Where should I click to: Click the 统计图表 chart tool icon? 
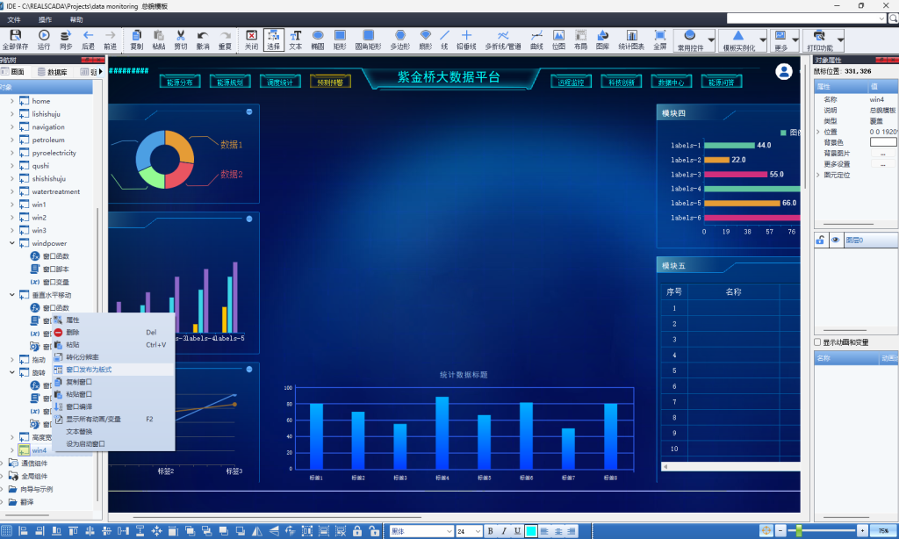coord(630,39)
